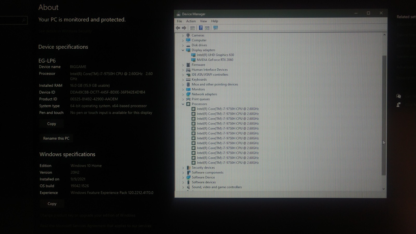Select the NVIDIA GeForce RTX 2060 adapter

tap(215, 60)
